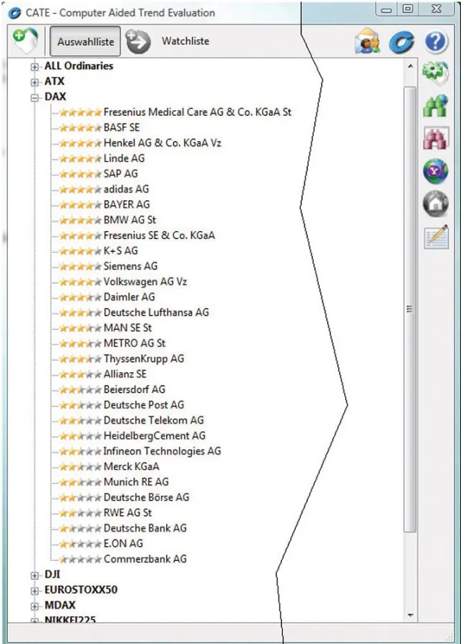Expand the ATX tree node

pyautogui.click(x=35, y=82)
